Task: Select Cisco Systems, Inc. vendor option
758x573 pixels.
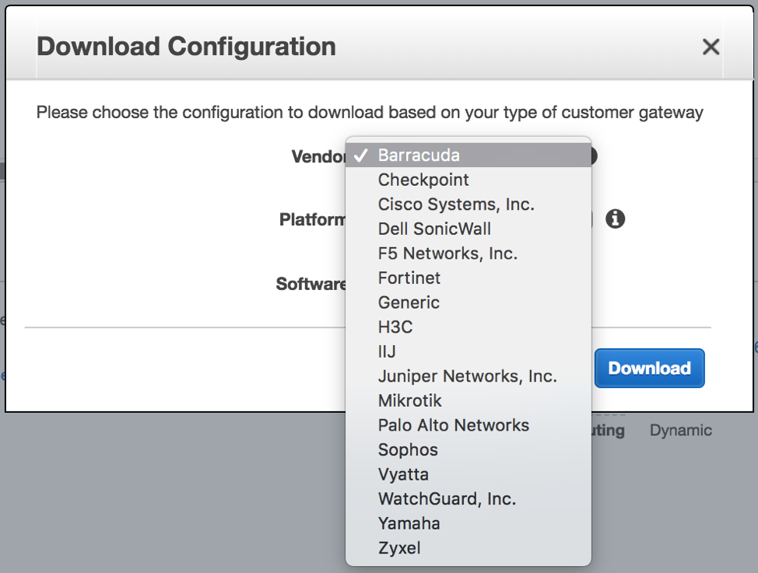Action: coord(456,204)
